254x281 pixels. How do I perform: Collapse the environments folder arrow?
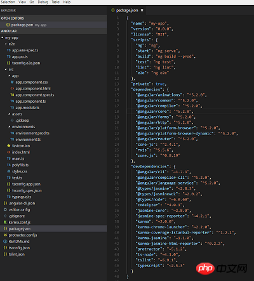(9, 127)
